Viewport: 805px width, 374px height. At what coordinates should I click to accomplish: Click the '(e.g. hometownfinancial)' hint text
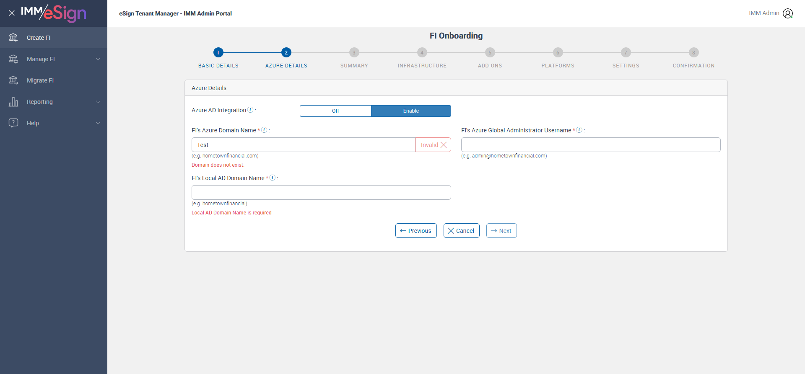point(219,204)
